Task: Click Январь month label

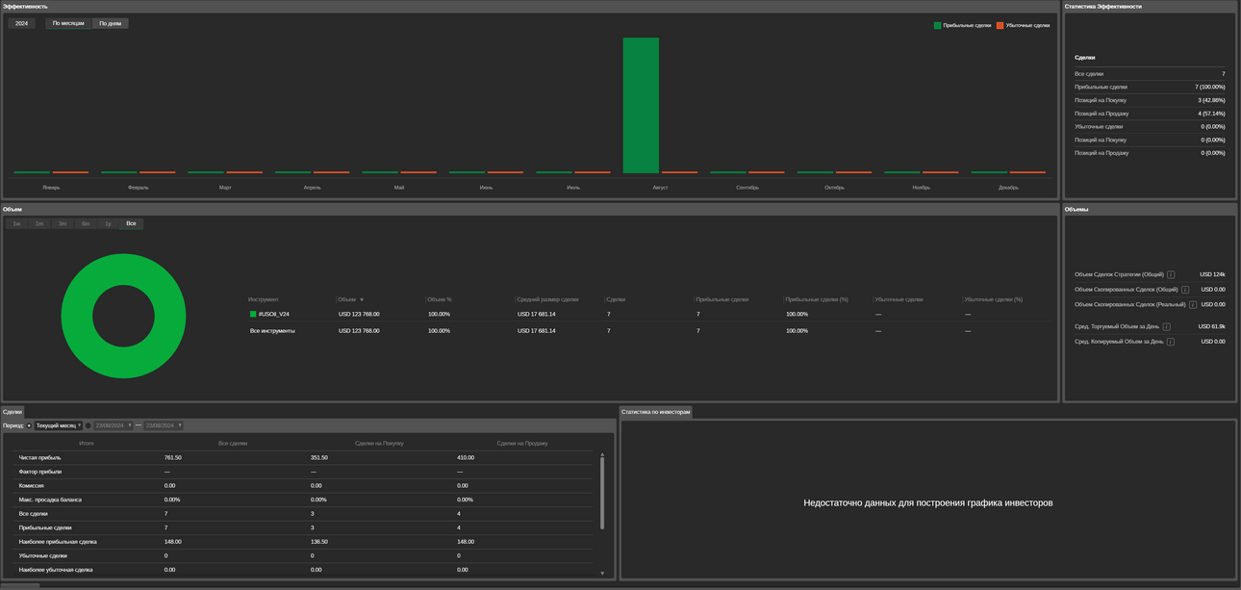Action: pyautogui.click(x=51, y=188)
